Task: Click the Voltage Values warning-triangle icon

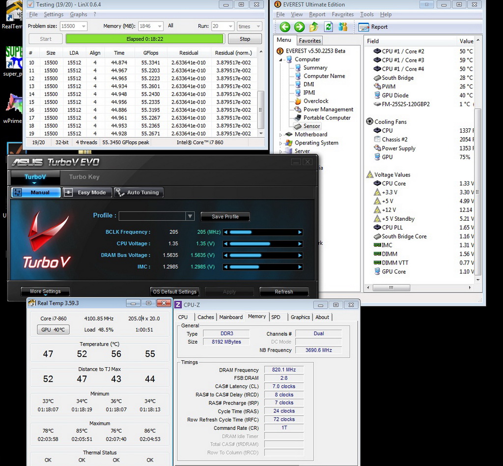Action: tap(369, 175)
